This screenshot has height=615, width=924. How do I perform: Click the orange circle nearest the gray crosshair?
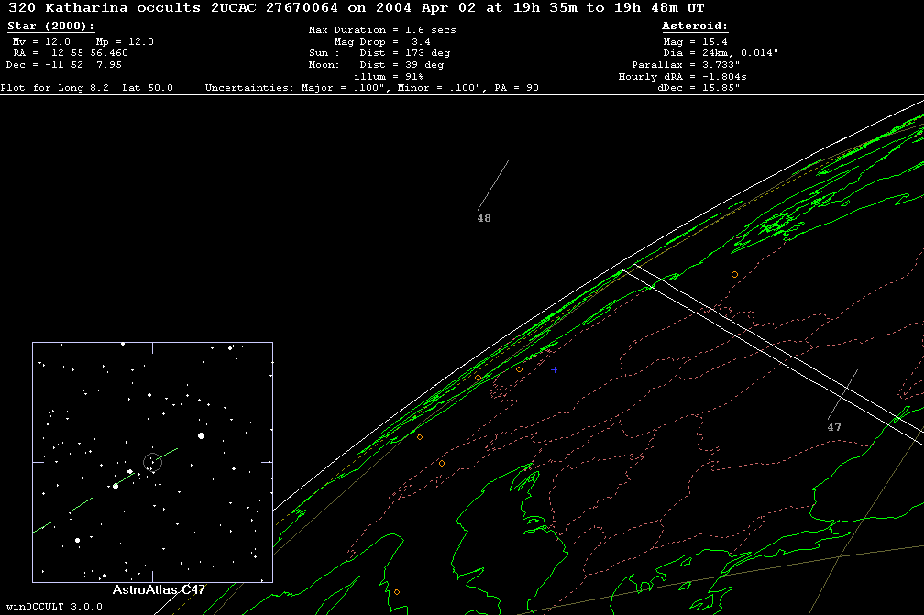(x=519, y=369)
